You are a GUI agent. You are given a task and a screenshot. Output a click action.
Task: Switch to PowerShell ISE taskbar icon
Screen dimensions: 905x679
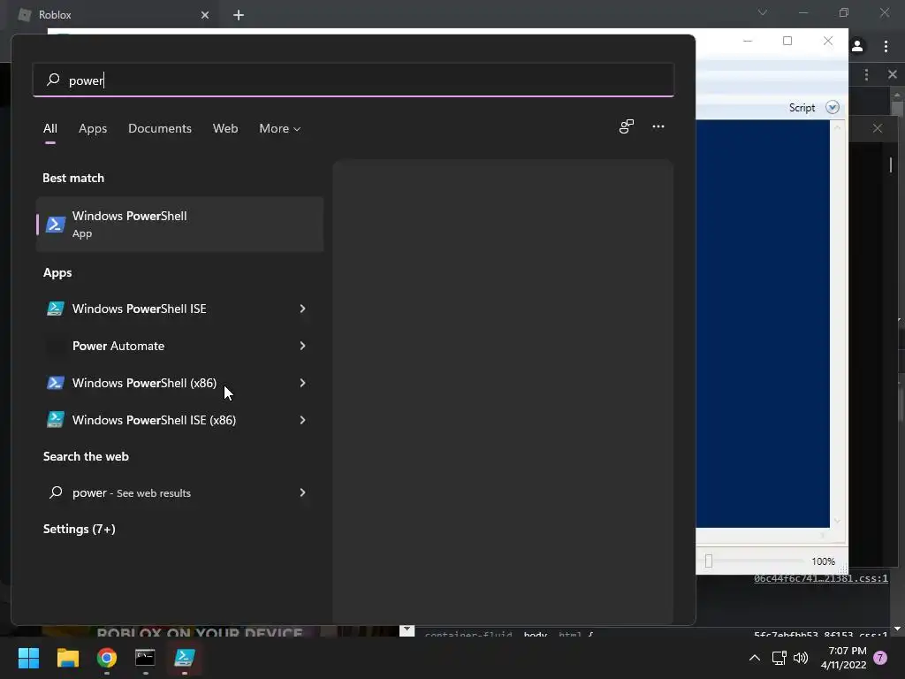(x=184, y=658)
